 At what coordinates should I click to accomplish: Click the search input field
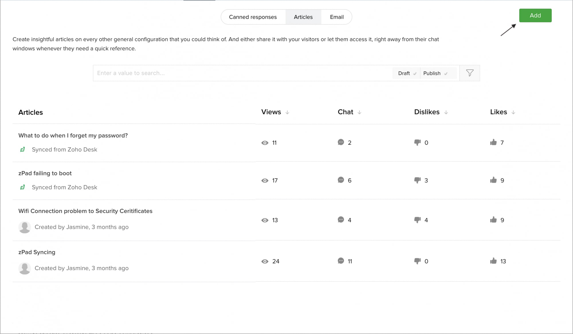242,73
